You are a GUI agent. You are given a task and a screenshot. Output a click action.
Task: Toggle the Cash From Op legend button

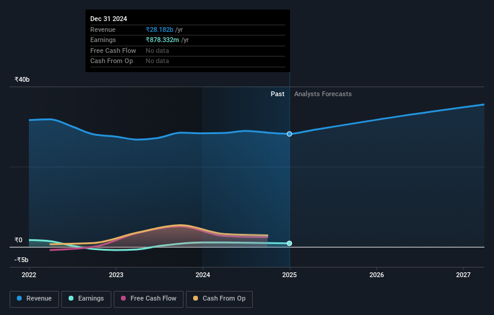[219, 299]
